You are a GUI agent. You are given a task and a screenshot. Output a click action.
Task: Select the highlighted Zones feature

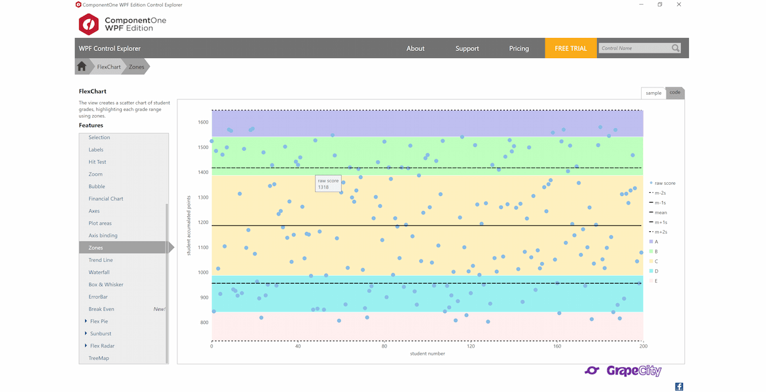point(123,248)
